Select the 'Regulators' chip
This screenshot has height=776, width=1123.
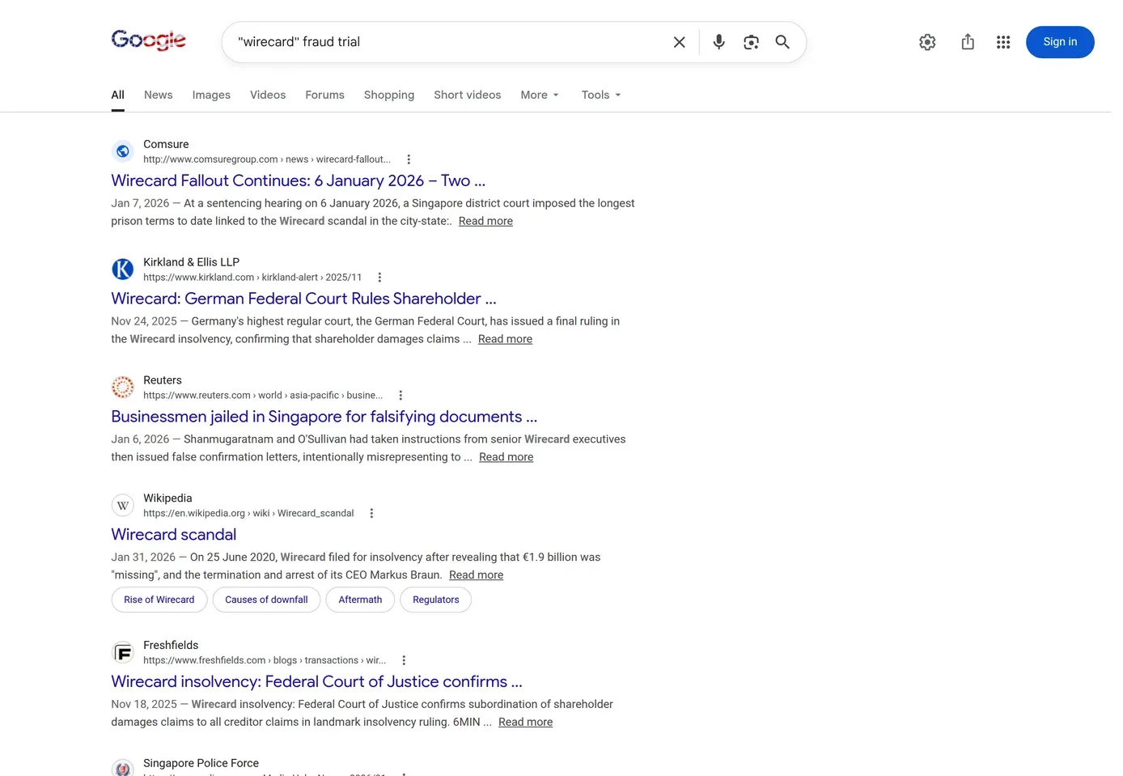click(x=435, y=600)
